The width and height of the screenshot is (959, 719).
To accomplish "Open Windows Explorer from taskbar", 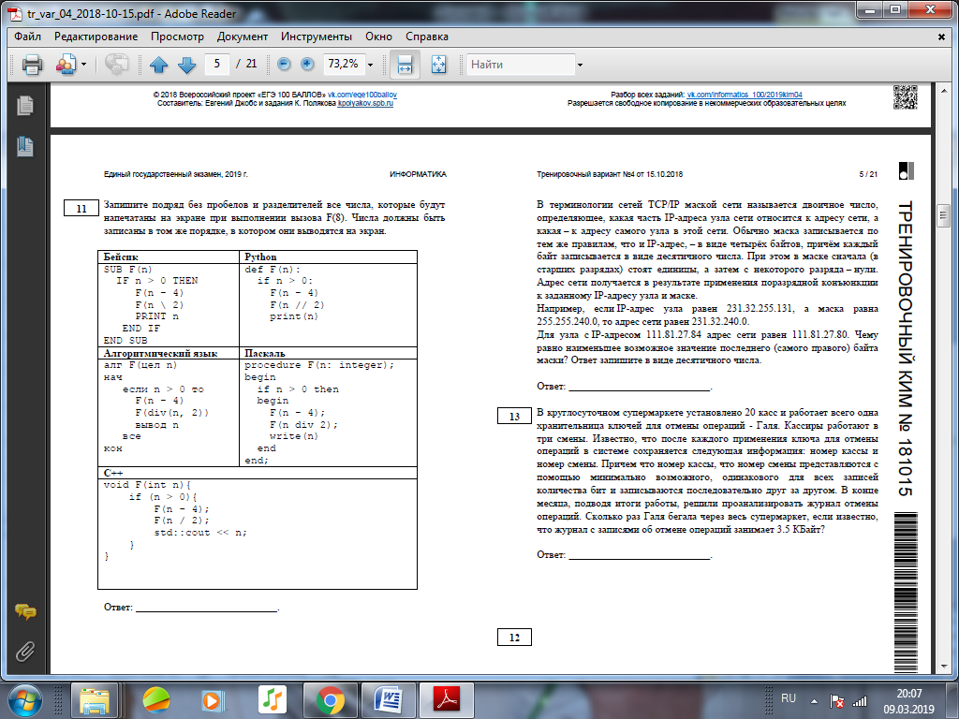I will (x=95, y=700).
